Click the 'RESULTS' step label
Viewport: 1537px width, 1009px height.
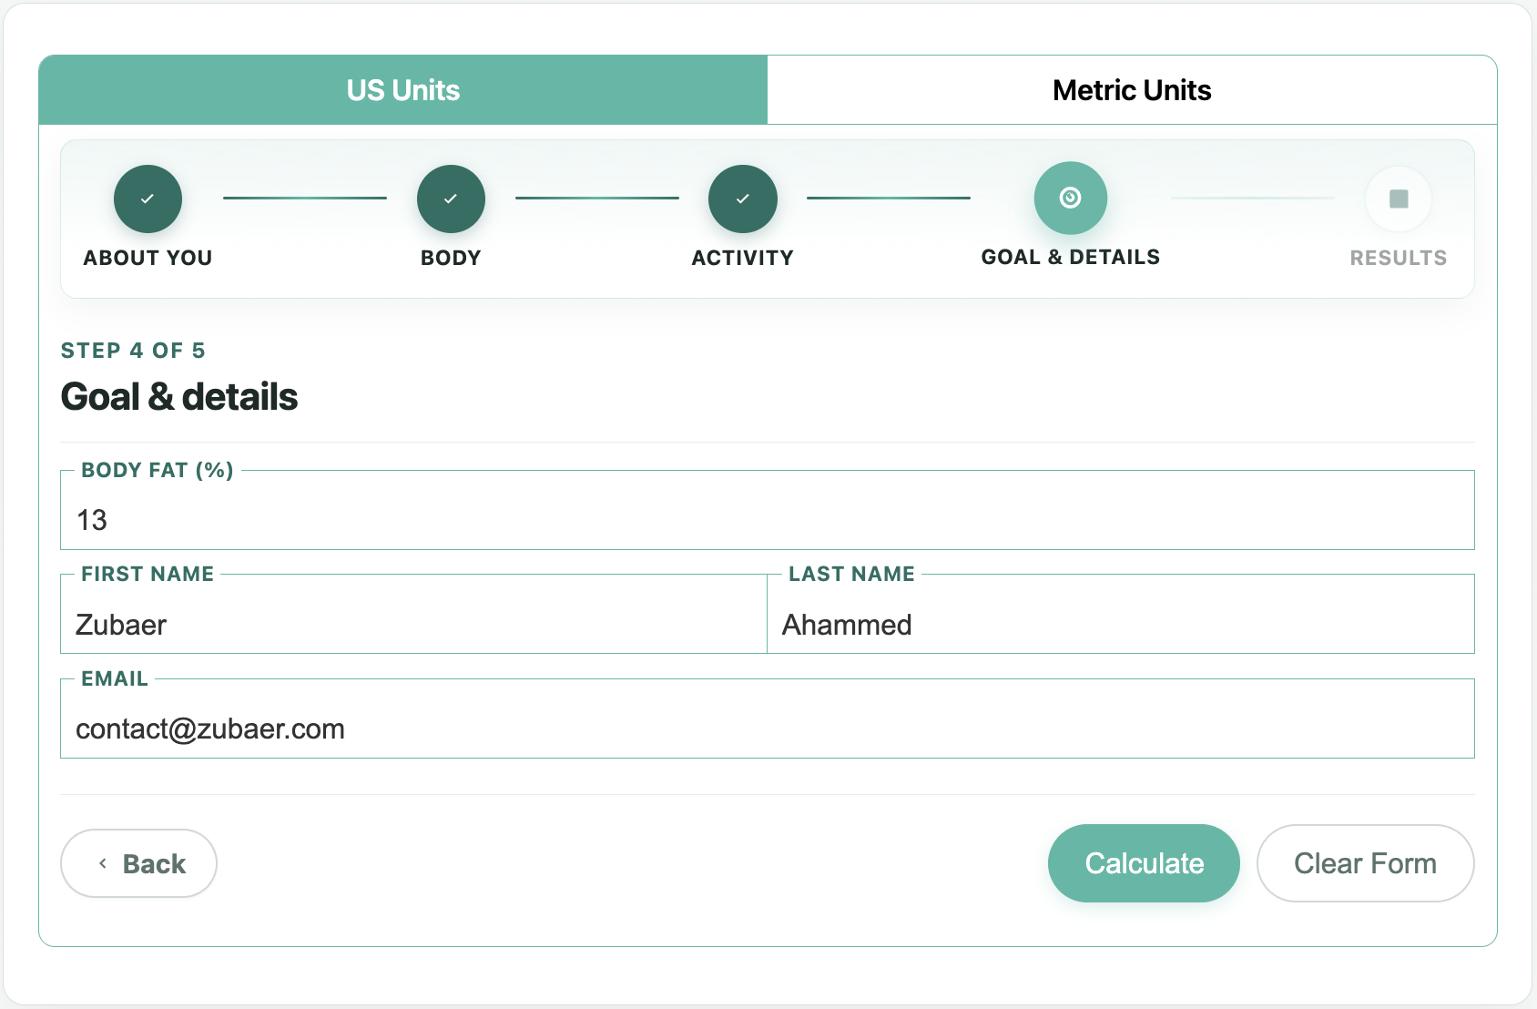[1399, 258]
